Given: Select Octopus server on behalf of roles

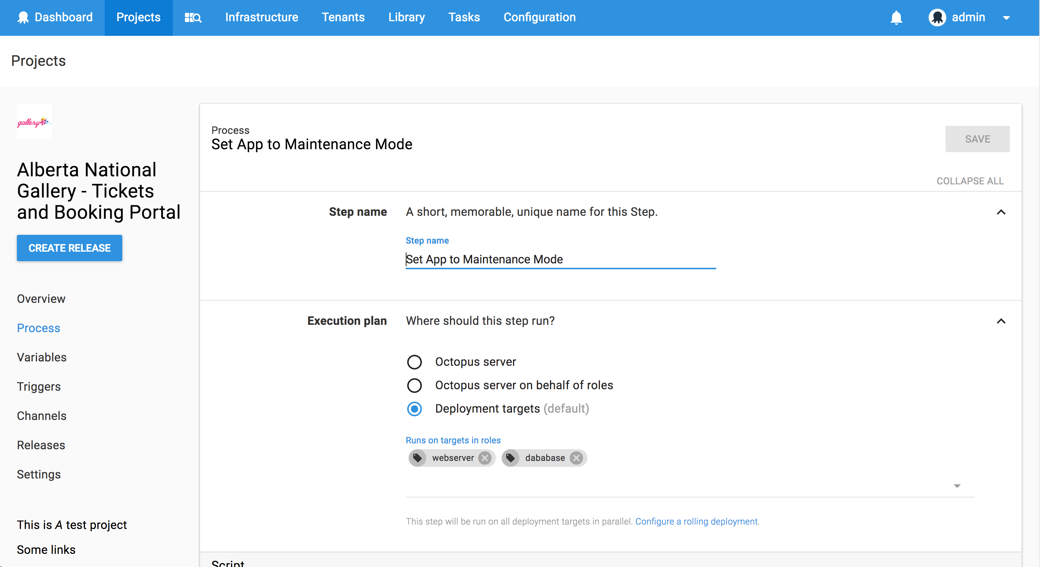Looking at the screenshot, I should (x=414, y=385).
